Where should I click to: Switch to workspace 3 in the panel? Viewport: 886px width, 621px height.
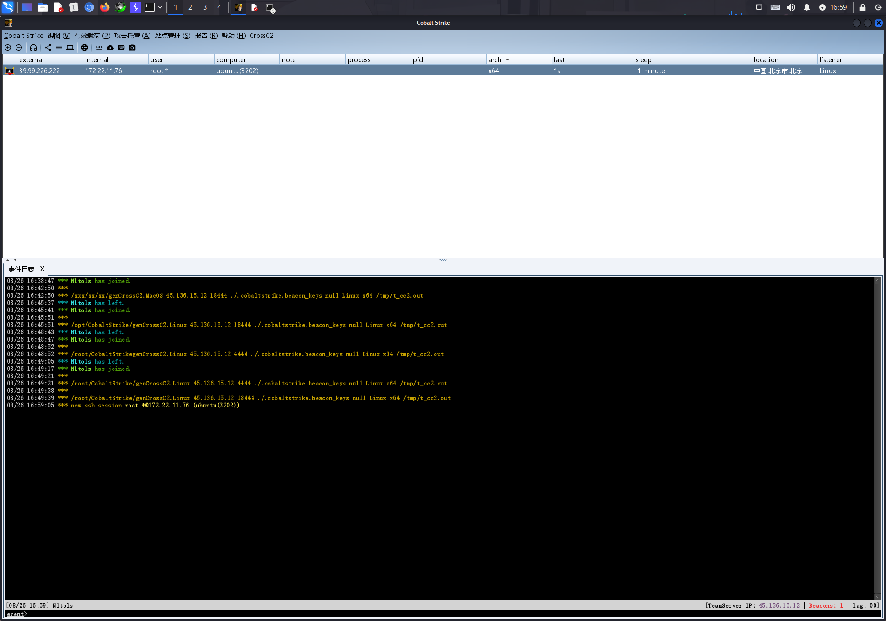[204, 7]
